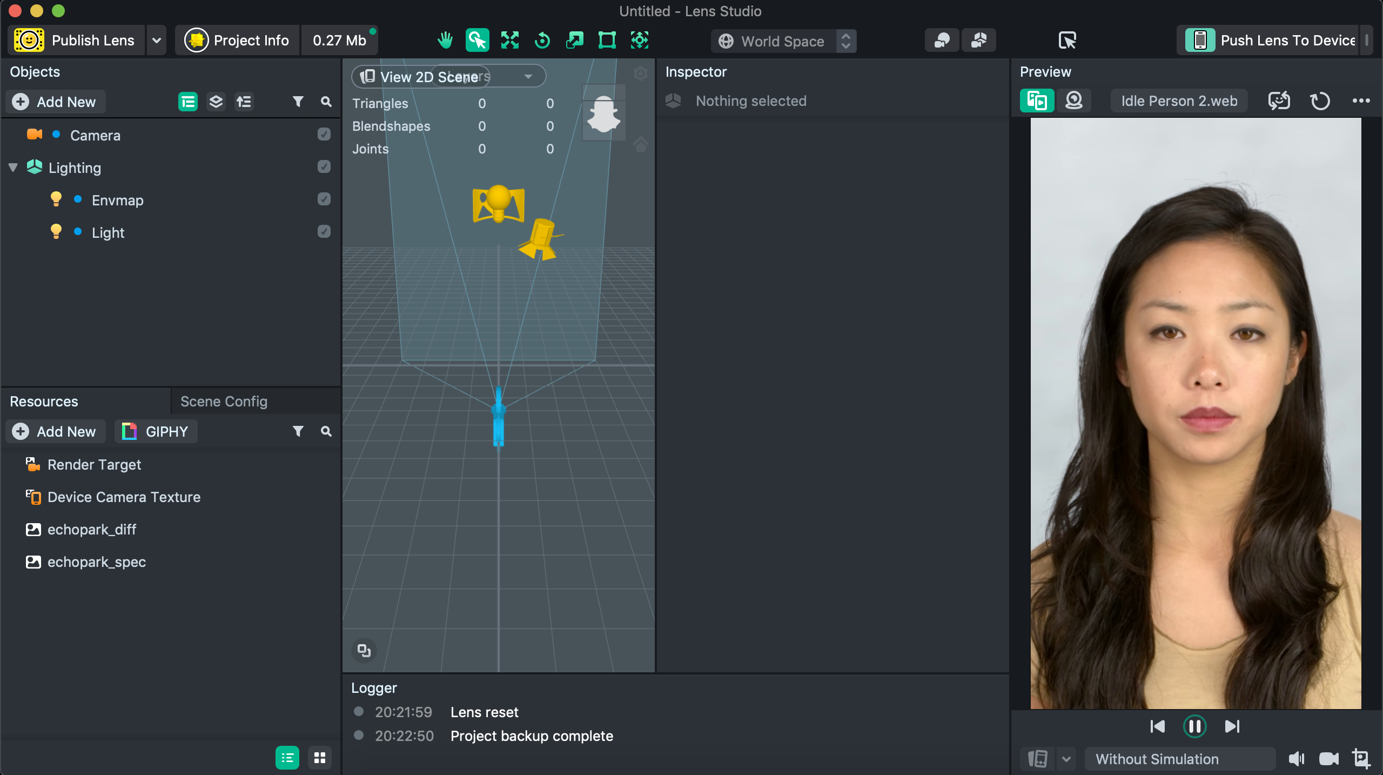Select echopark_spec texture resource
The height and width of the screenshot is (775, 1383).
[x=97, y=562]
